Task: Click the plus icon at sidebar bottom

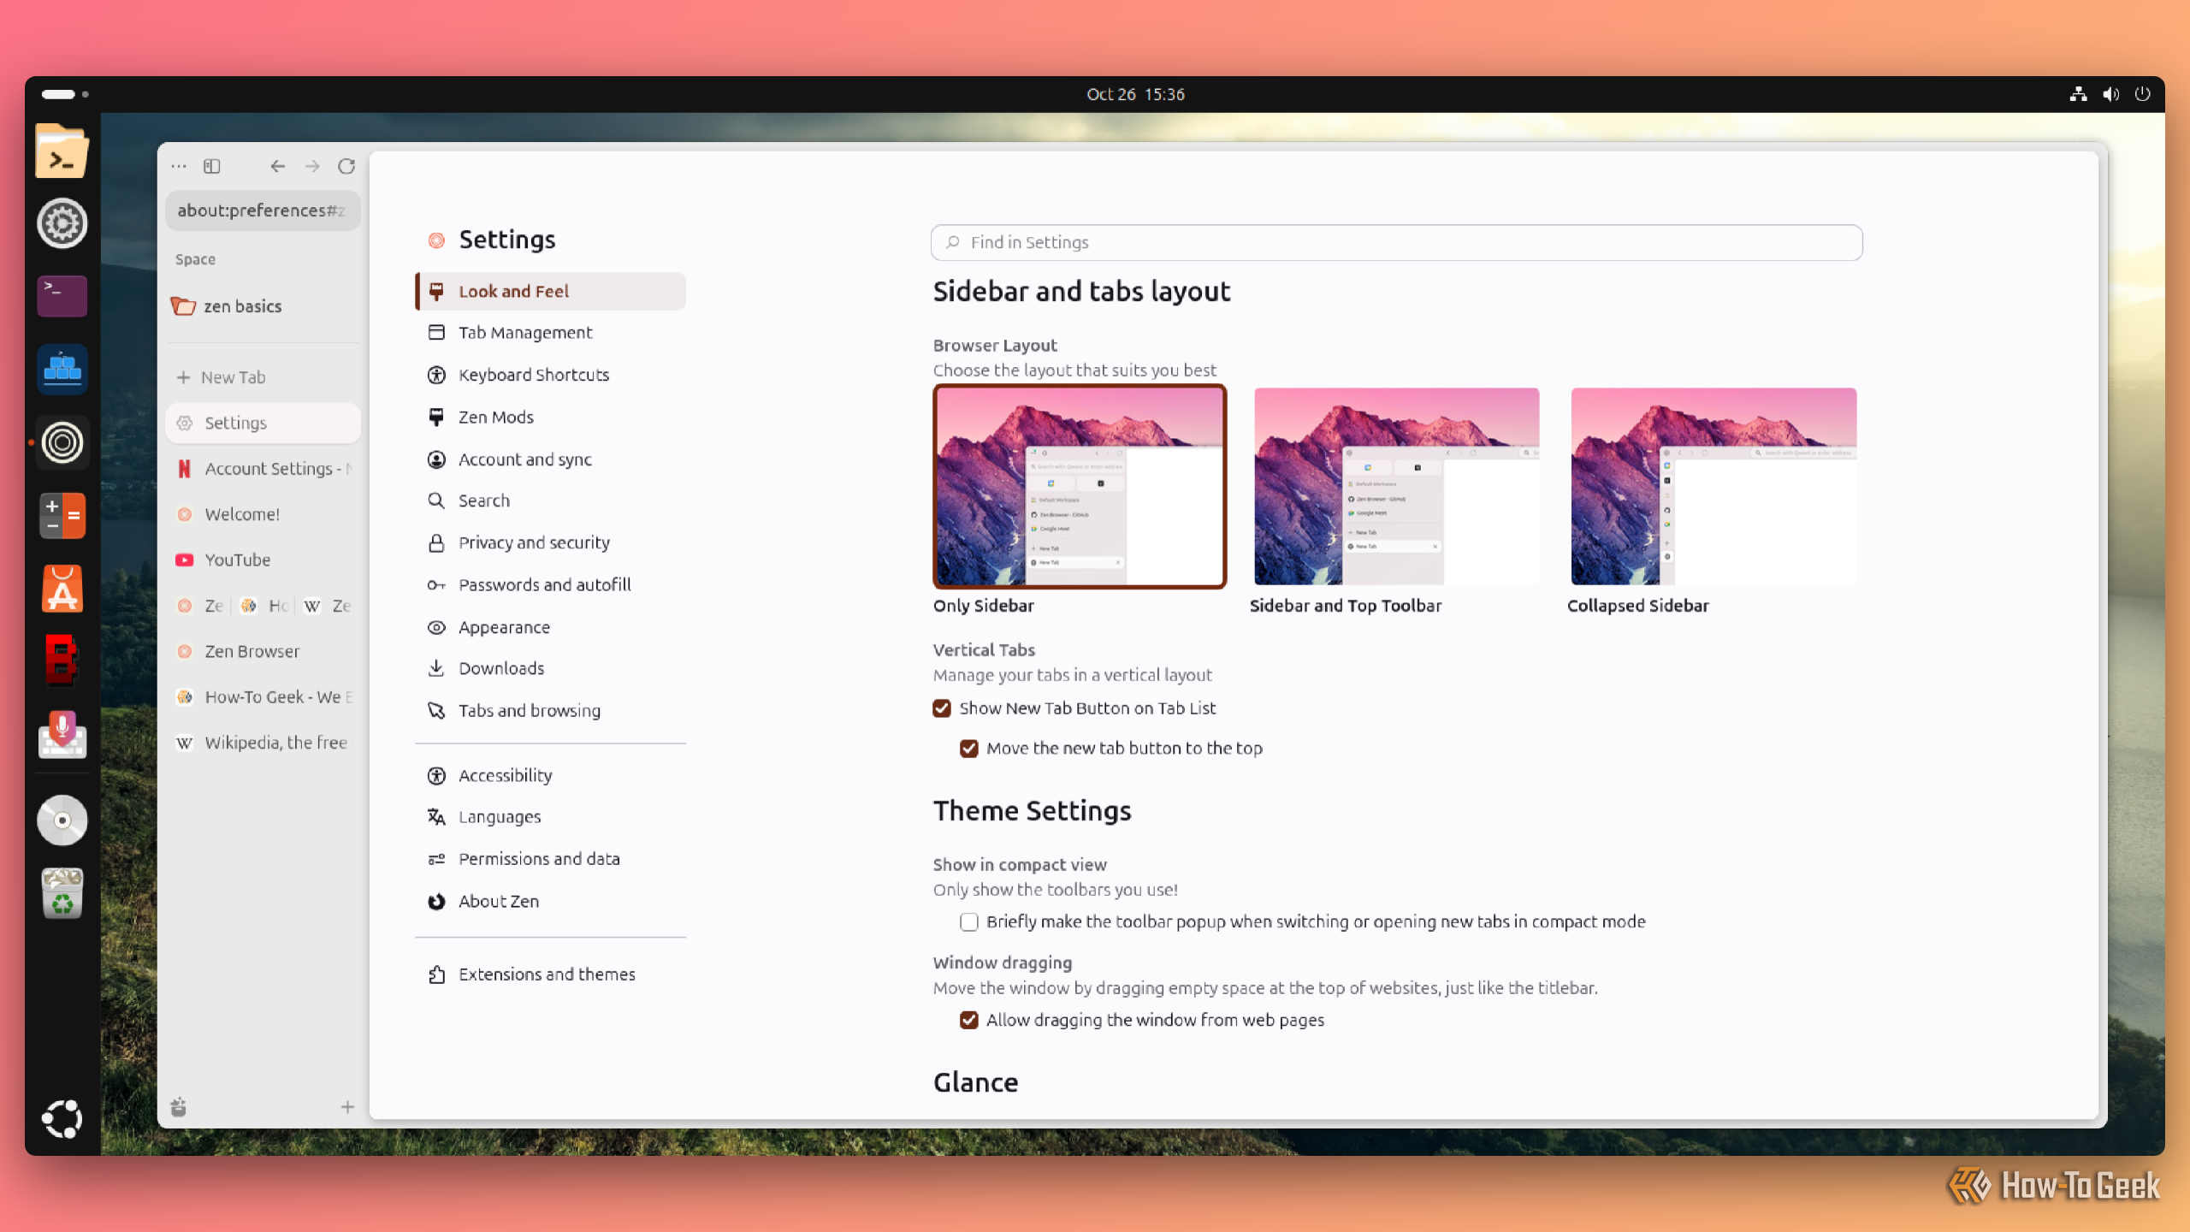Action: [x=347, y=1107]
